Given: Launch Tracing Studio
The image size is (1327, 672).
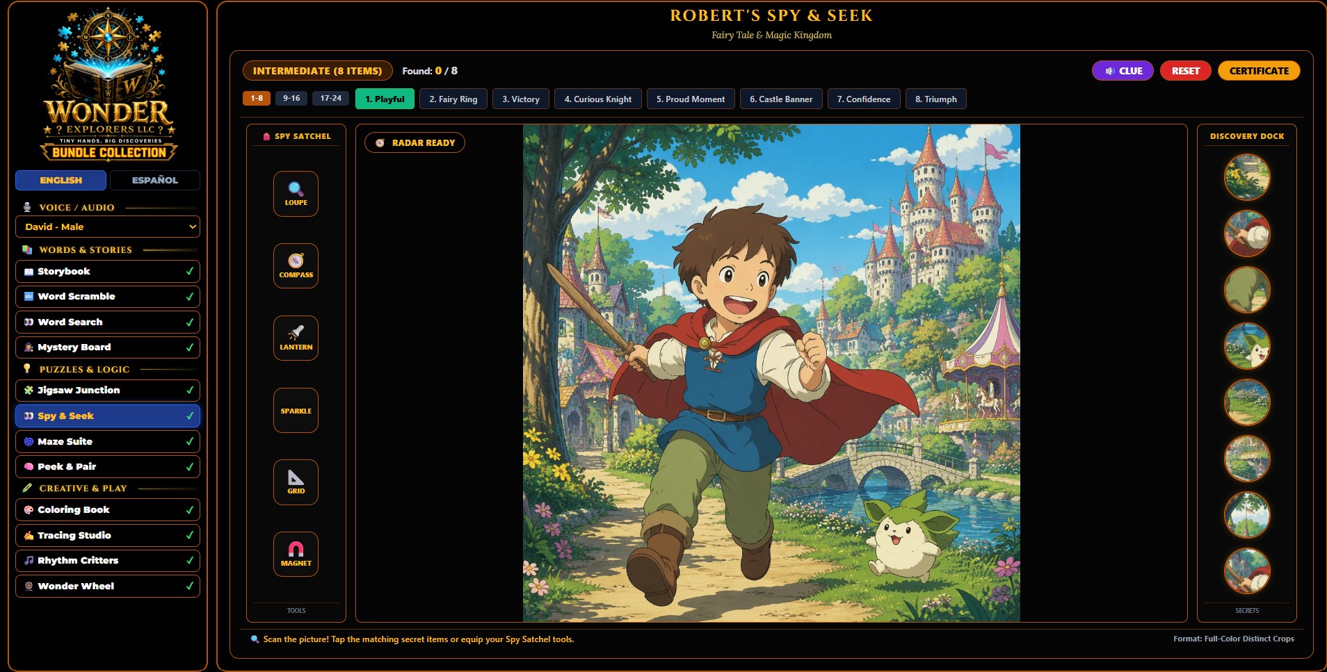Looking at the screenshot, I should pyautogui.click(x=108, y=535).
